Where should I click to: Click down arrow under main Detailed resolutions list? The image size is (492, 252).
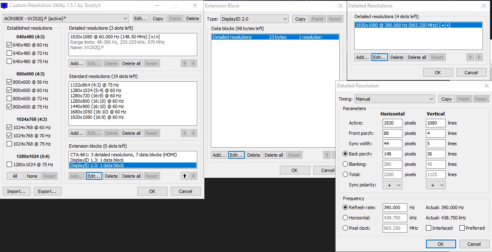[x=193, y=64]
